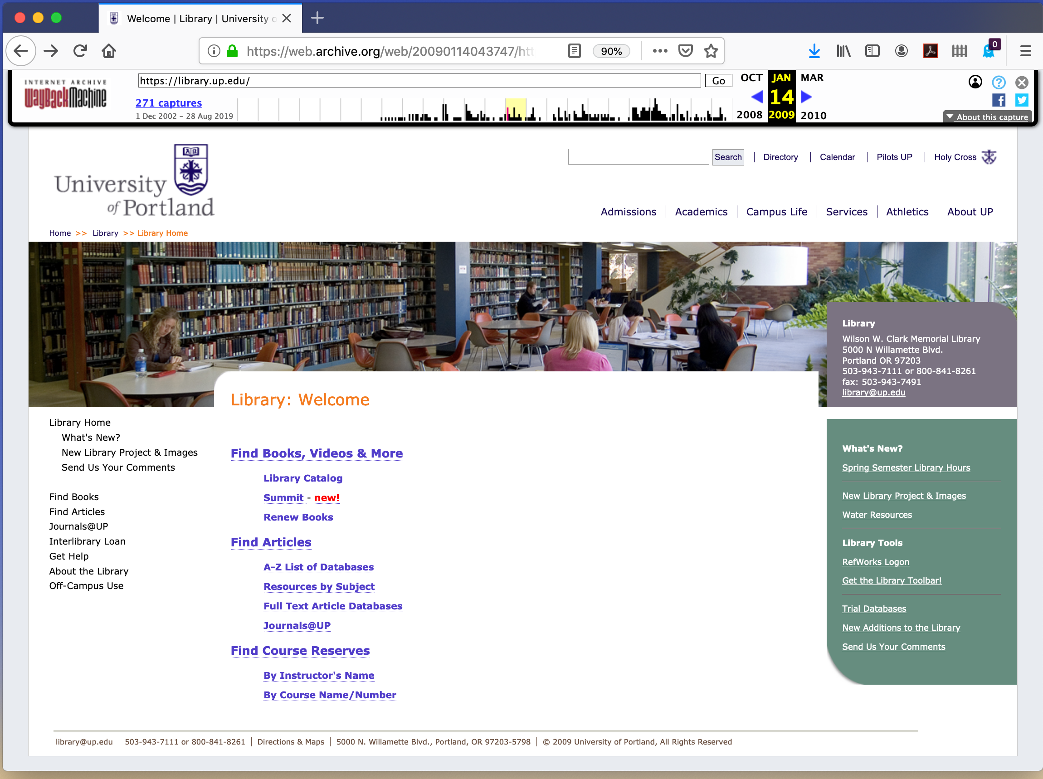Screen dimensions: 1043x779
Task: Share capture on Facebook icon
Action: coord(999,100)
